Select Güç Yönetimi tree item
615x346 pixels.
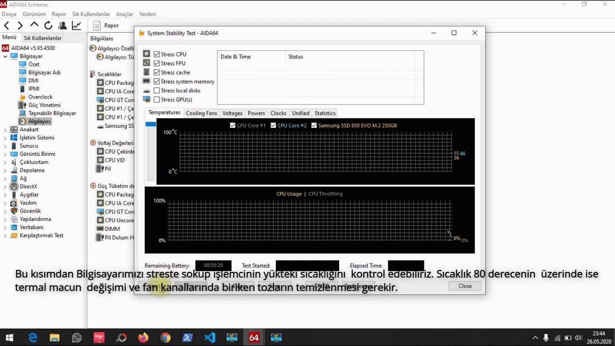click(44, 105)
